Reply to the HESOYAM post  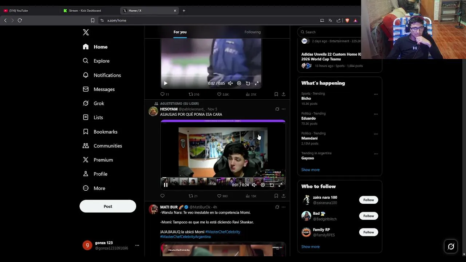162,196
